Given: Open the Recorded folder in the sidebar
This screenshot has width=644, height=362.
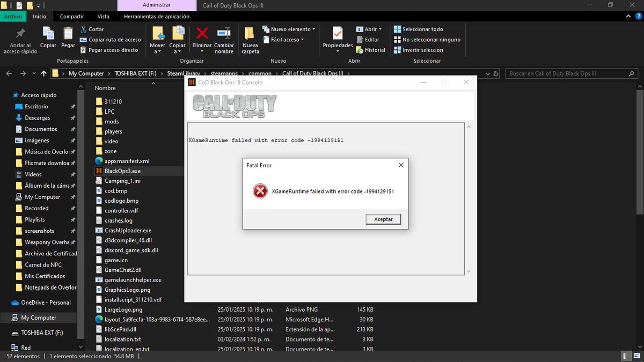Looking at the screenshot, I should pyautogui.click(x=36, y=208).
